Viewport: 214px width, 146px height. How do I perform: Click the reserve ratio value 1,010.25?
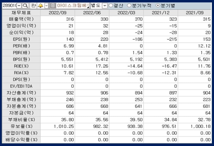64,127
